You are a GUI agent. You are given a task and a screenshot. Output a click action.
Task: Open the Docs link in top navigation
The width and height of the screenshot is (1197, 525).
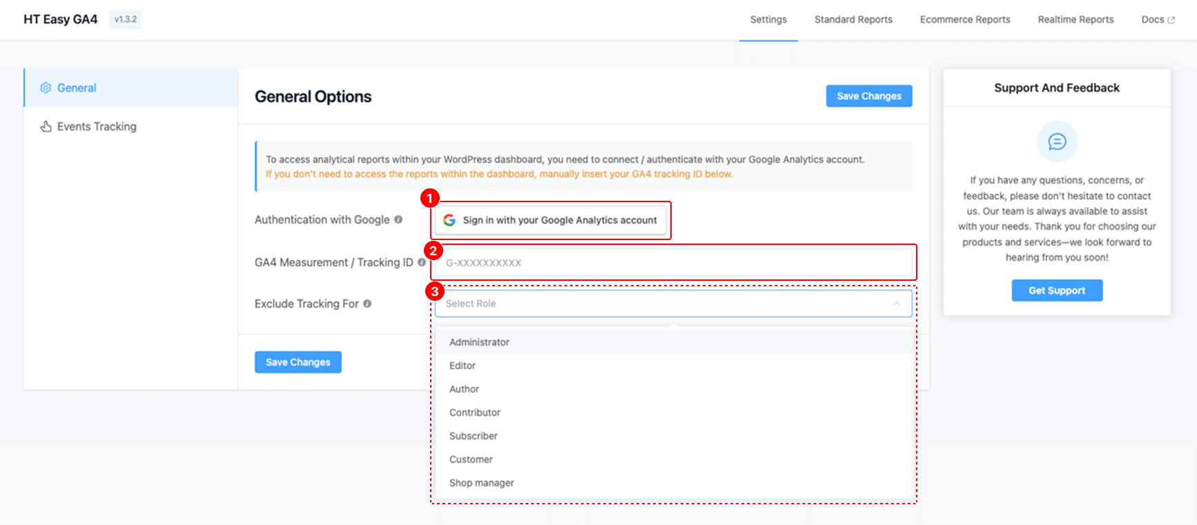click(1158, 19)
